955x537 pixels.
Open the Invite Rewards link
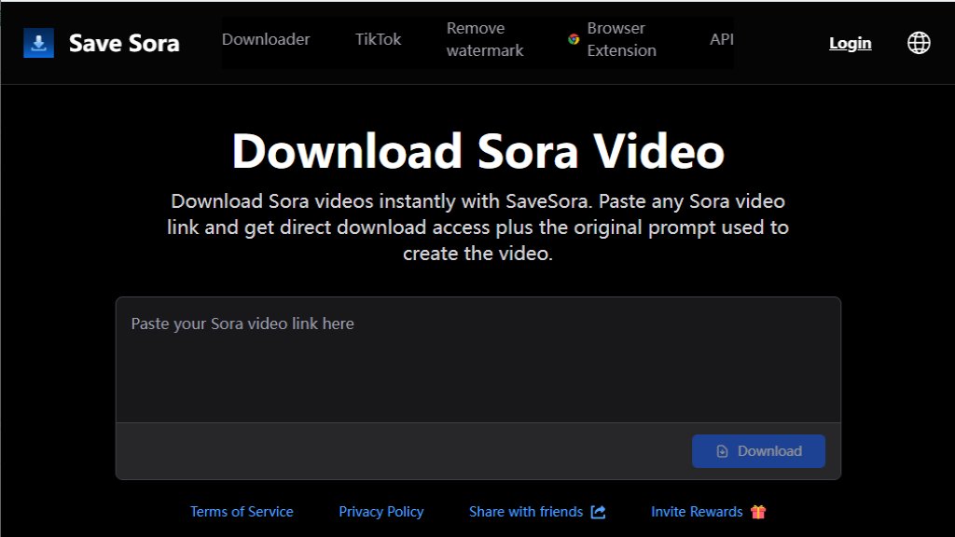697,512
